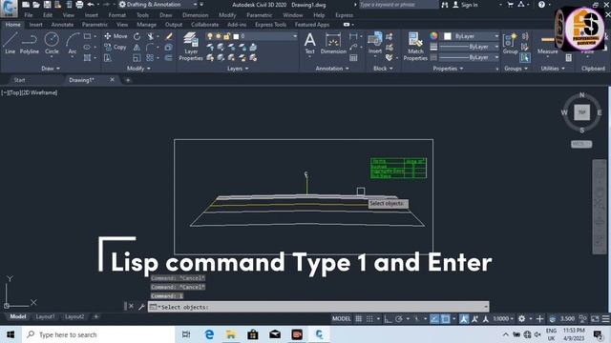Image resolution: width=611 pixels, height=343 pixels.
Task: Click the keyword search box
Action: [398, 5]
